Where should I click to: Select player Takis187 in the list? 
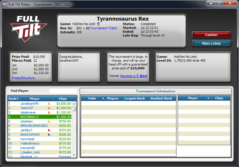[40, 108]
